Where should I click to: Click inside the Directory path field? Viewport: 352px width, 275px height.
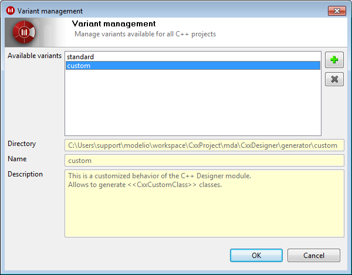tap(204, 145)
